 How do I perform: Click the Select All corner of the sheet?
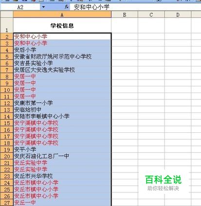6,15
